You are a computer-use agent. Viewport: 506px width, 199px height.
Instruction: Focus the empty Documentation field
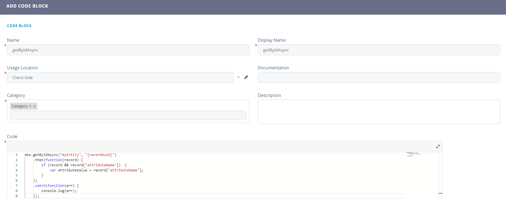(379, 77)
